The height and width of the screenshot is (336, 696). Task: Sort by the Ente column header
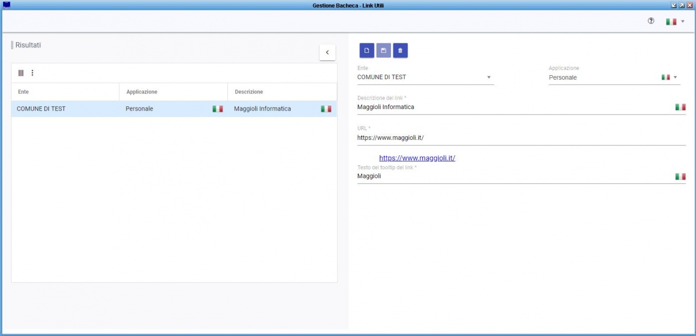[x=23, y=92]
